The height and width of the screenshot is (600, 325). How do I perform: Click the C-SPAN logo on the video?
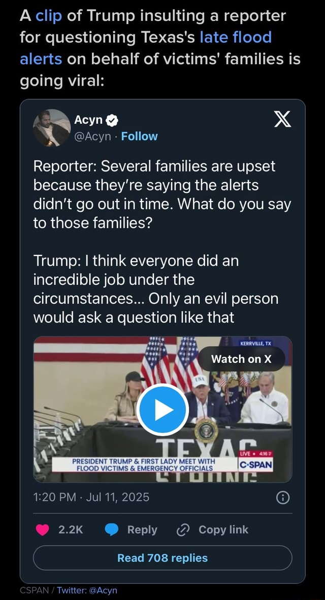[x=256, y=463]
